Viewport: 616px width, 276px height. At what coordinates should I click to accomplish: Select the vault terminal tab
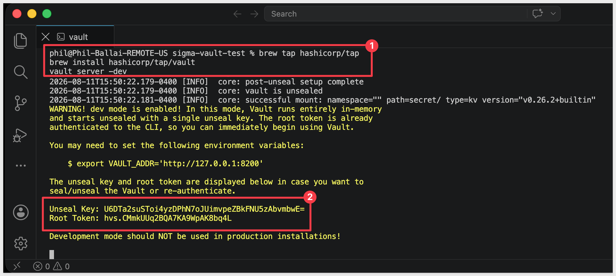(x=75, y=37)
